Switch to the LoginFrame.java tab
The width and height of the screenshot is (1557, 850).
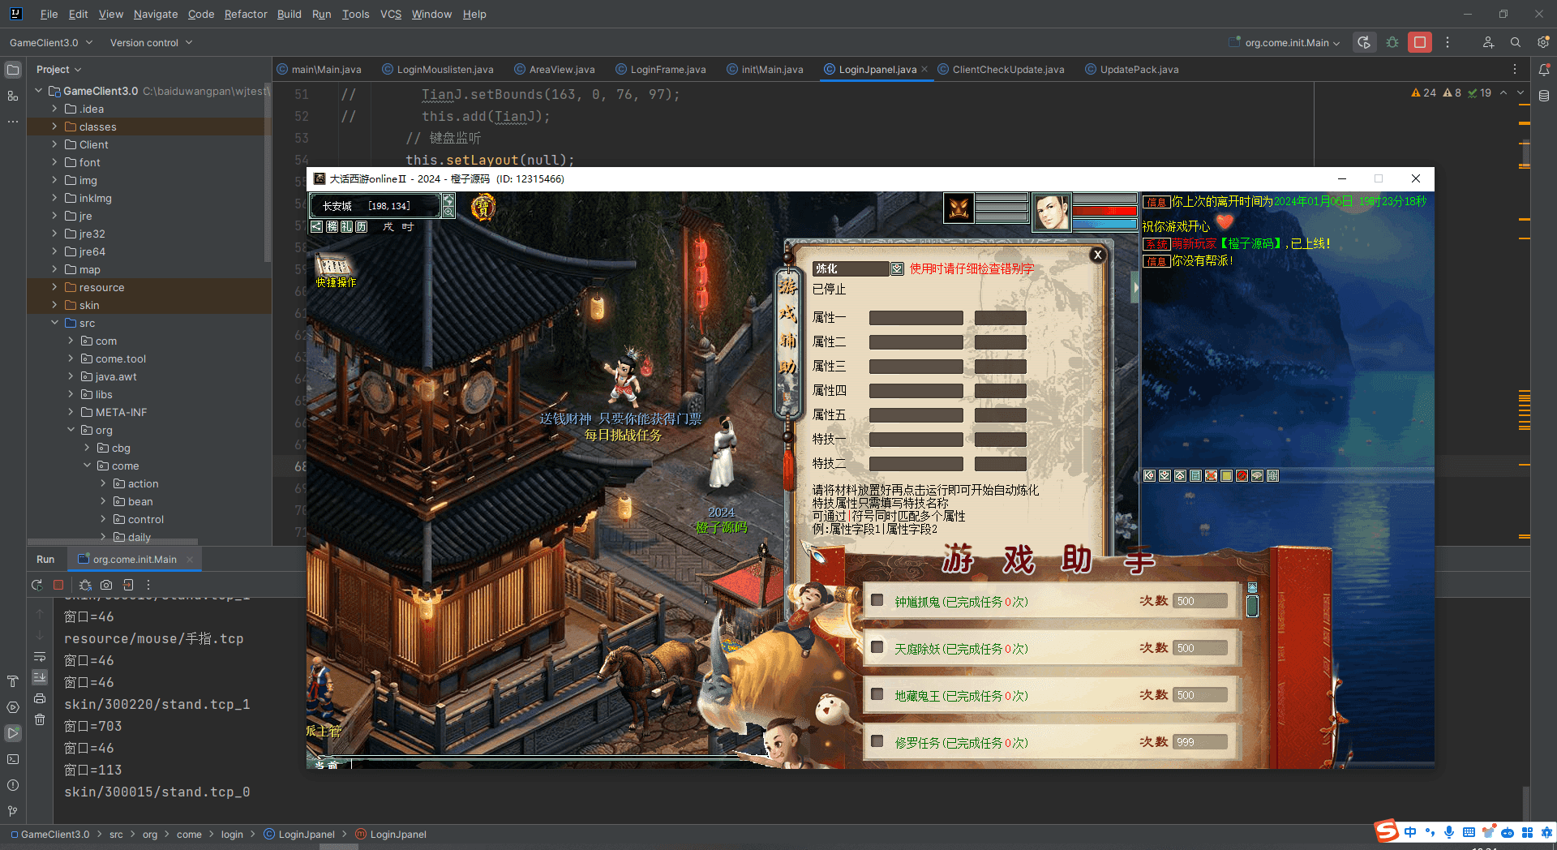click(667, 70)
